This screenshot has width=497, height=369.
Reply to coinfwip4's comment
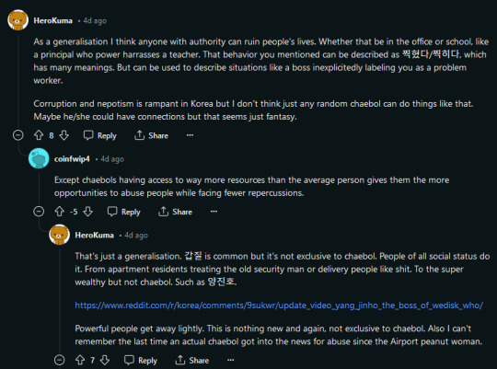pos(124,212)
